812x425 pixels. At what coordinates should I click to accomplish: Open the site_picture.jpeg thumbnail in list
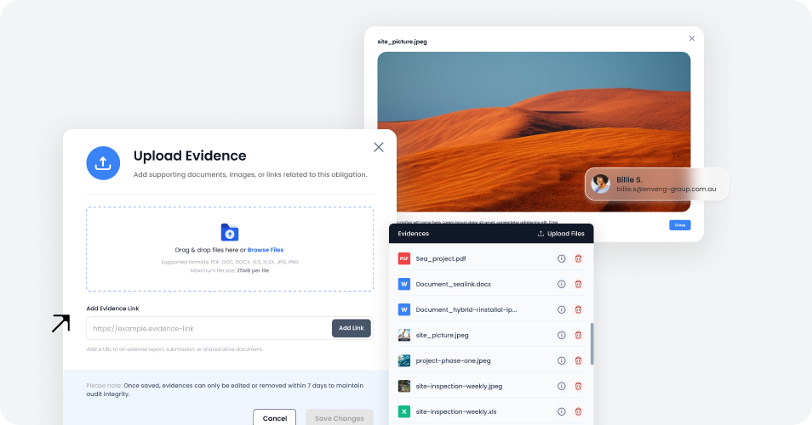click(404, 335)
